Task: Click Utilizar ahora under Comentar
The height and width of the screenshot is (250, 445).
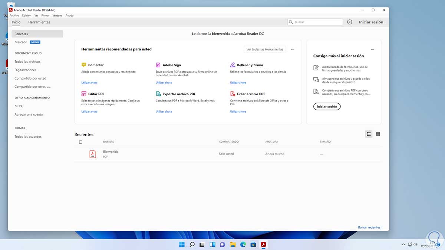Action: click(x=89, y=83)
